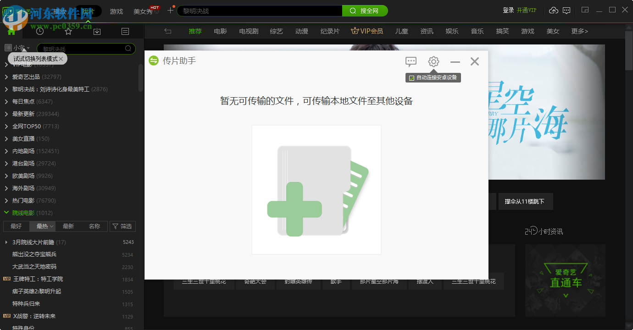633x330 pixels.
Task: Open the 筛选 filter control
Action: point(122,226)
